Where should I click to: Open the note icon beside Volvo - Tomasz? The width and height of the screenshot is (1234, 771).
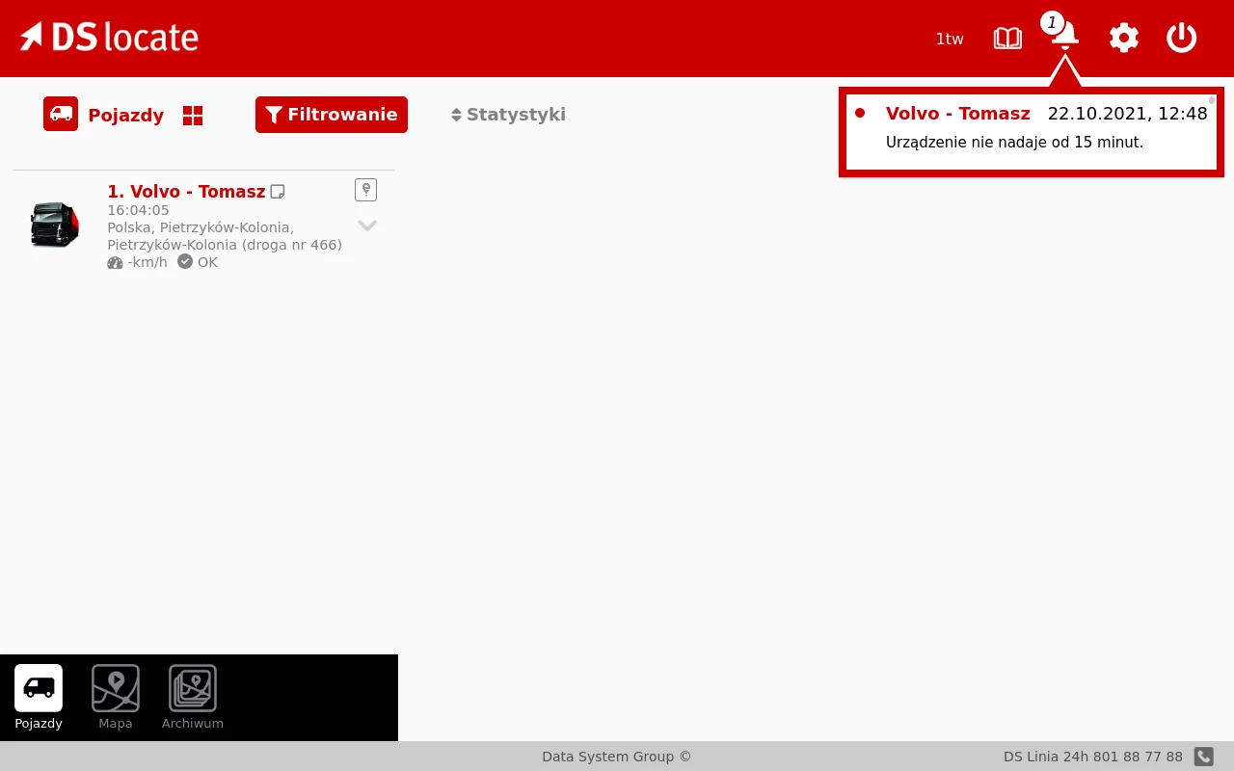pyautogui.click(x=278, y=192)
